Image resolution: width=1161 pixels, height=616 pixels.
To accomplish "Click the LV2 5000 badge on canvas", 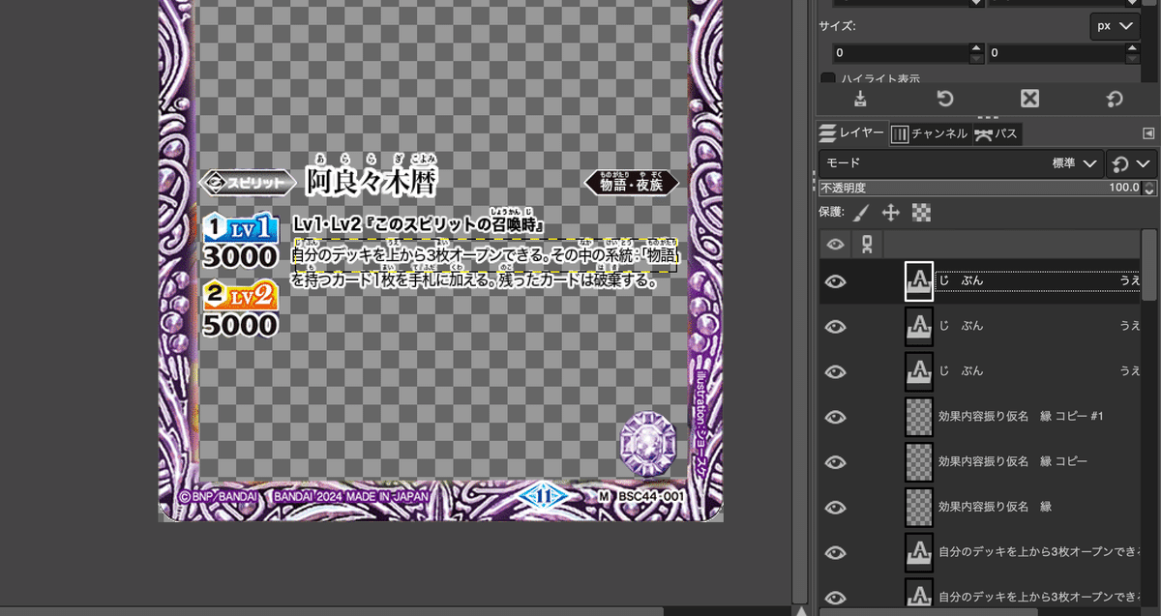I will click(x=240, y=308).
